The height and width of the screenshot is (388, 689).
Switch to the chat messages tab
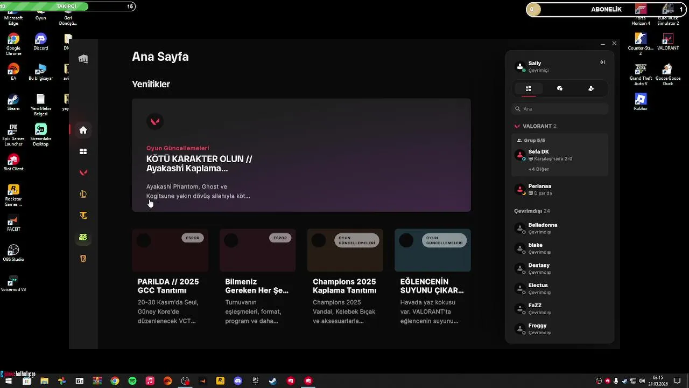pos(560,88)
